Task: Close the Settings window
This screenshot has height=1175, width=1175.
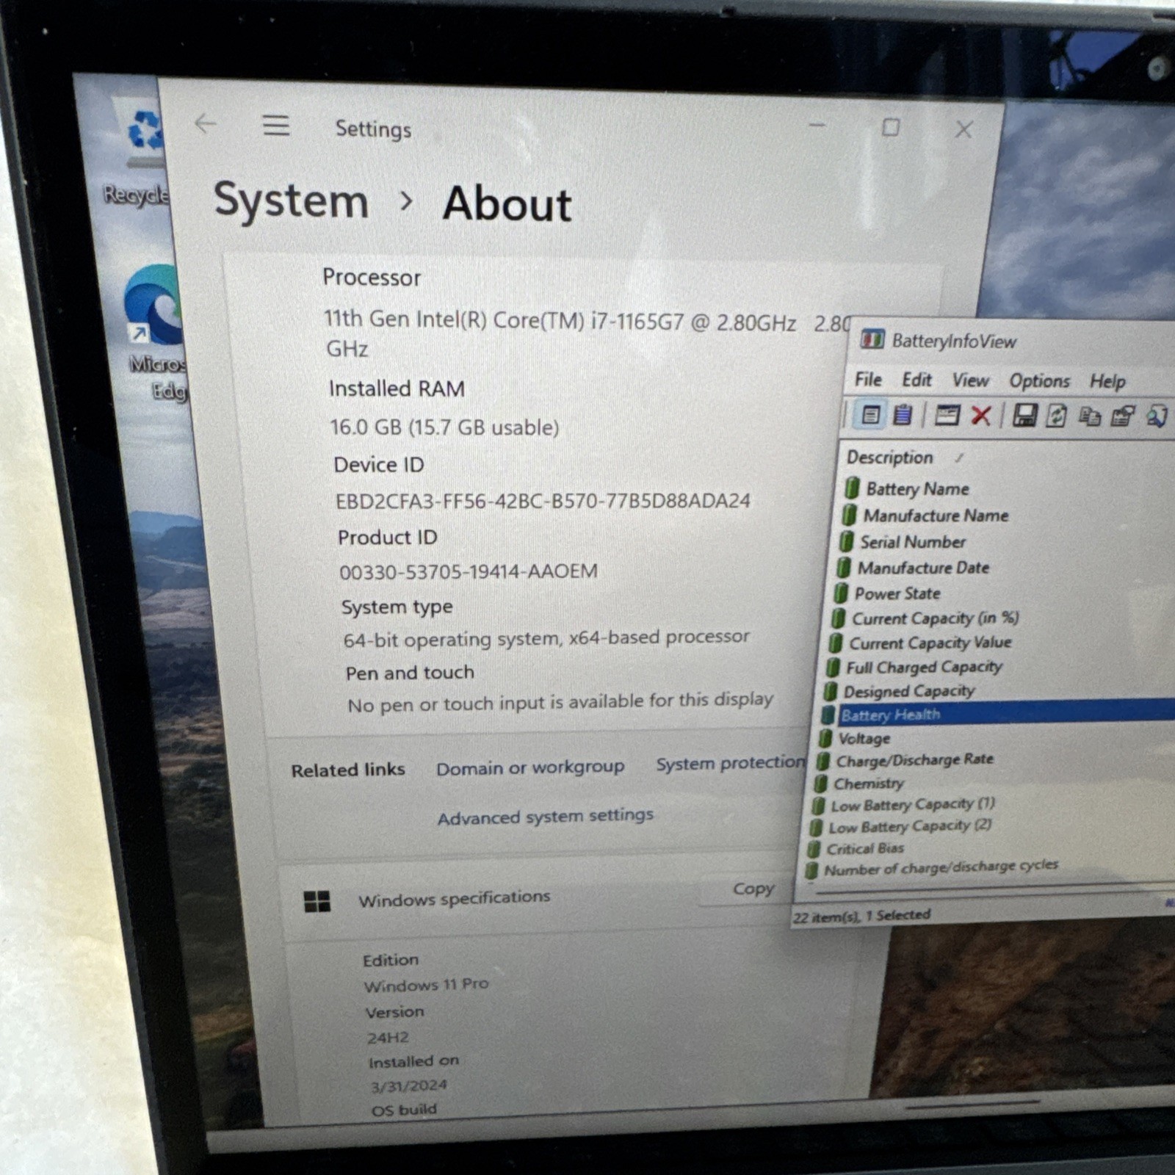Action: 964,130
